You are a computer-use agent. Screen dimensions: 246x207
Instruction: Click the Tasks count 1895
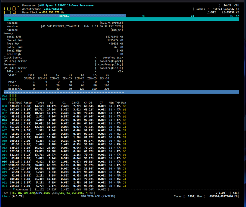click(x=191, y=197)
